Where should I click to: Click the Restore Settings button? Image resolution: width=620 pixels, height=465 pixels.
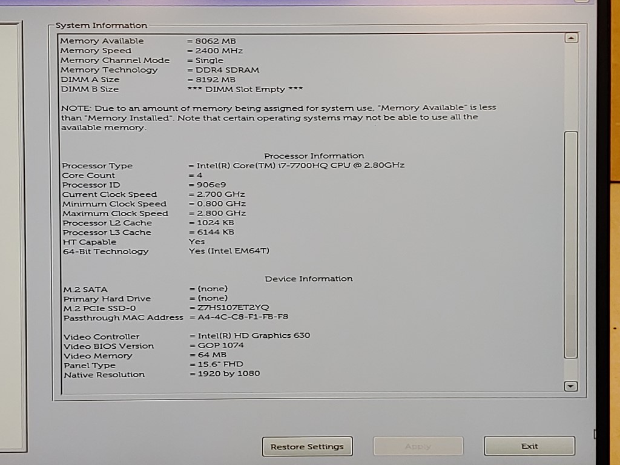(x=307, y=446)
